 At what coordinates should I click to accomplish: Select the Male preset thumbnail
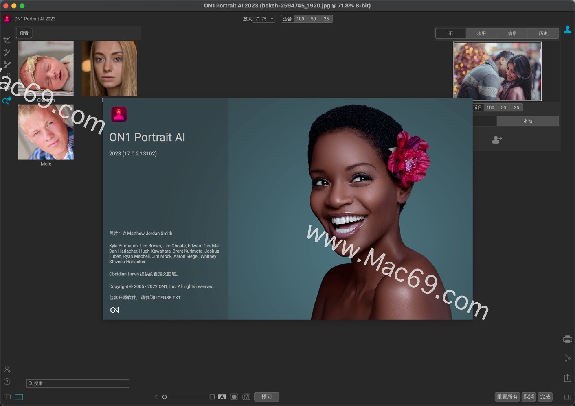pos(45,132)
